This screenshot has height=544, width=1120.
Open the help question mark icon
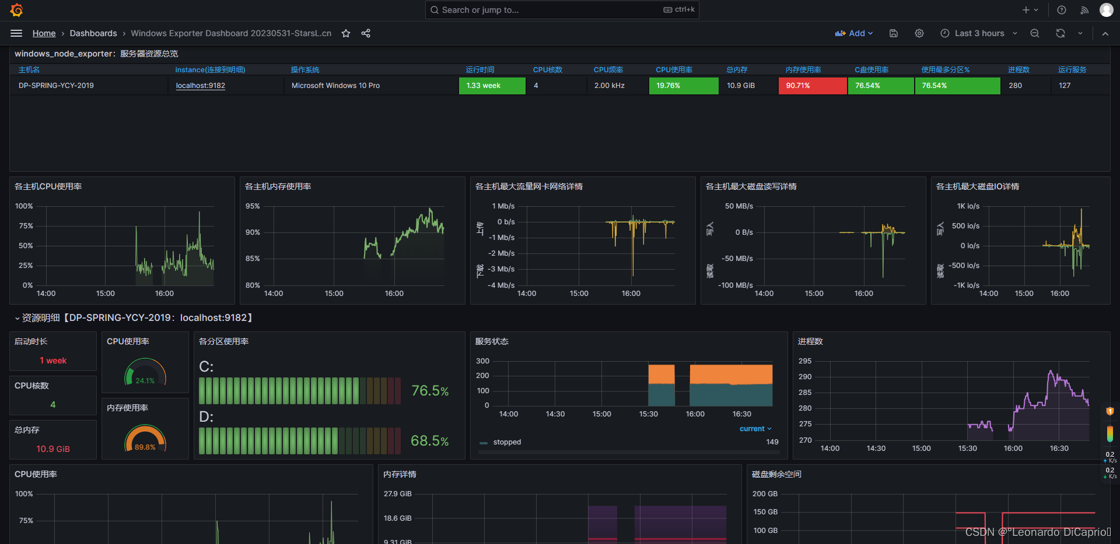tap(1061, 10)
